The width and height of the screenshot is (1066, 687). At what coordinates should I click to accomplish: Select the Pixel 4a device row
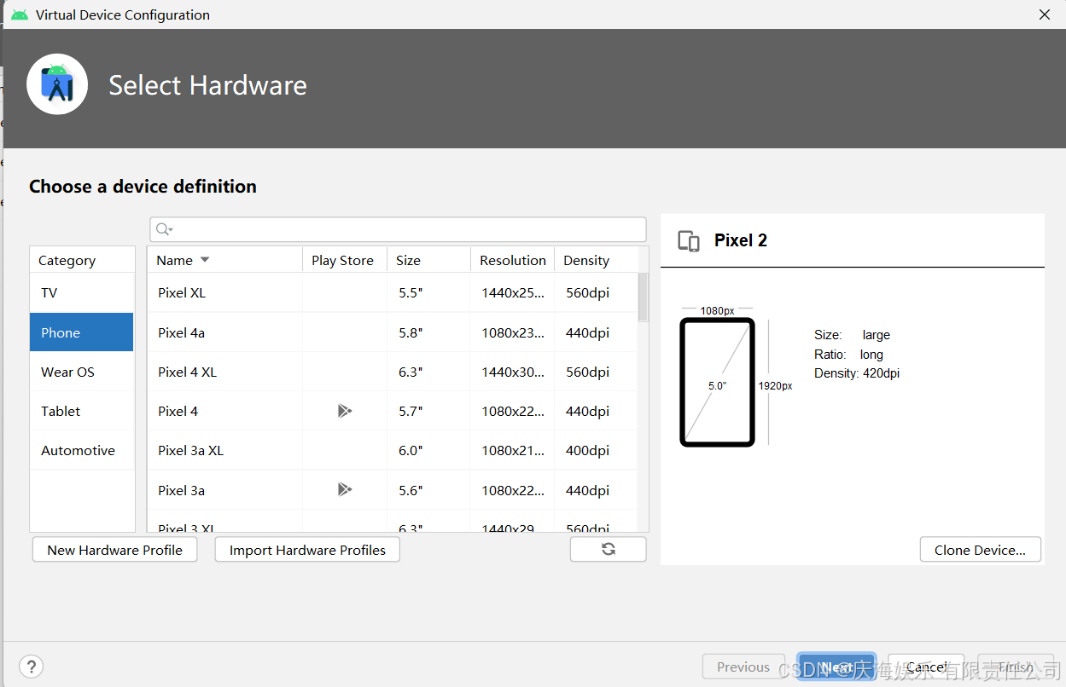pyautogui.click(x=393, y=332)
